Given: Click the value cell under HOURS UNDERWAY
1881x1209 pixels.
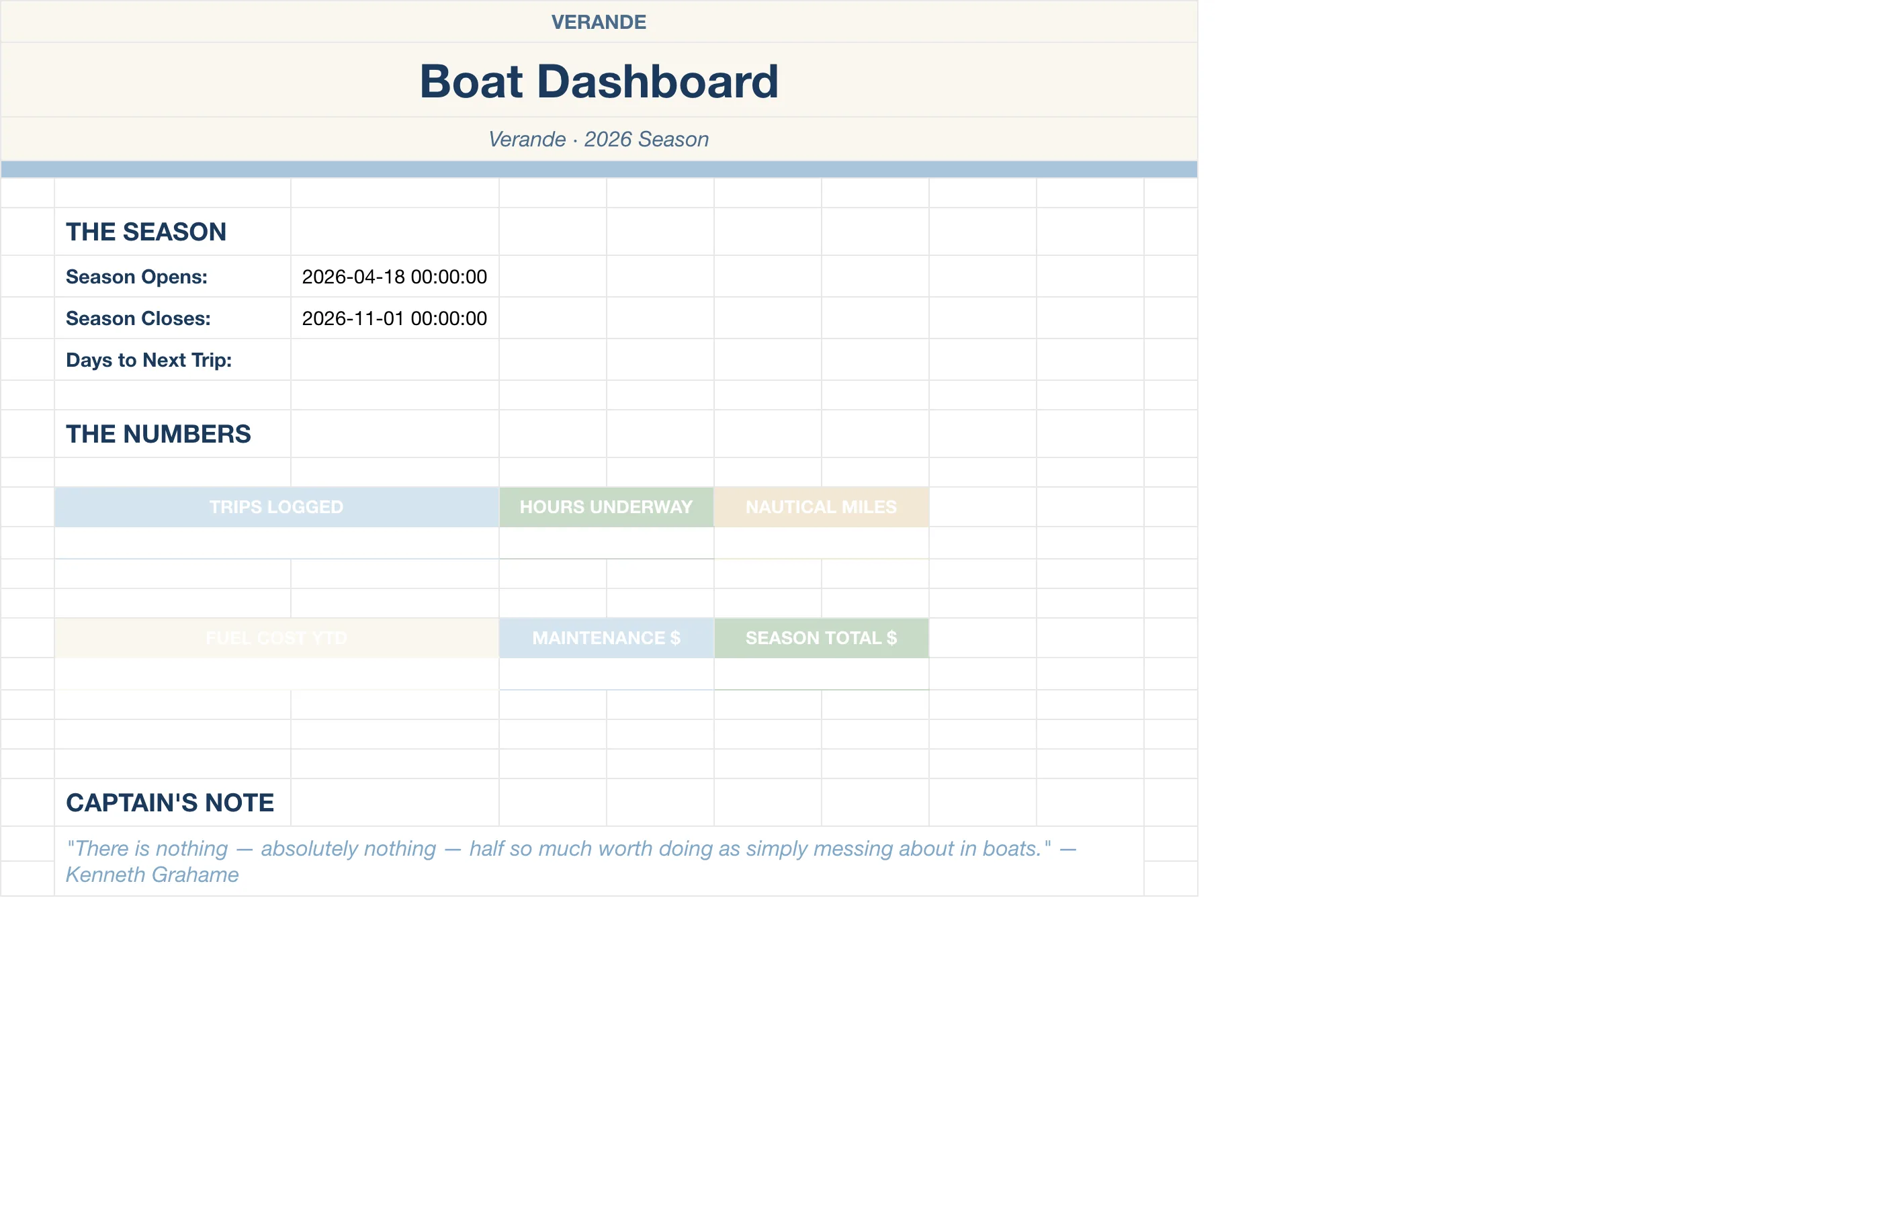Looking at the screenshot, I should pyautogui.click(x=606, y=543).
